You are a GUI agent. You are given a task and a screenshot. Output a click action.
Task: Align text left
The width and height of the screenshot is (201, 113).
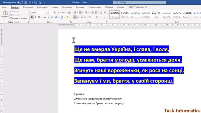tap(75, 17)
